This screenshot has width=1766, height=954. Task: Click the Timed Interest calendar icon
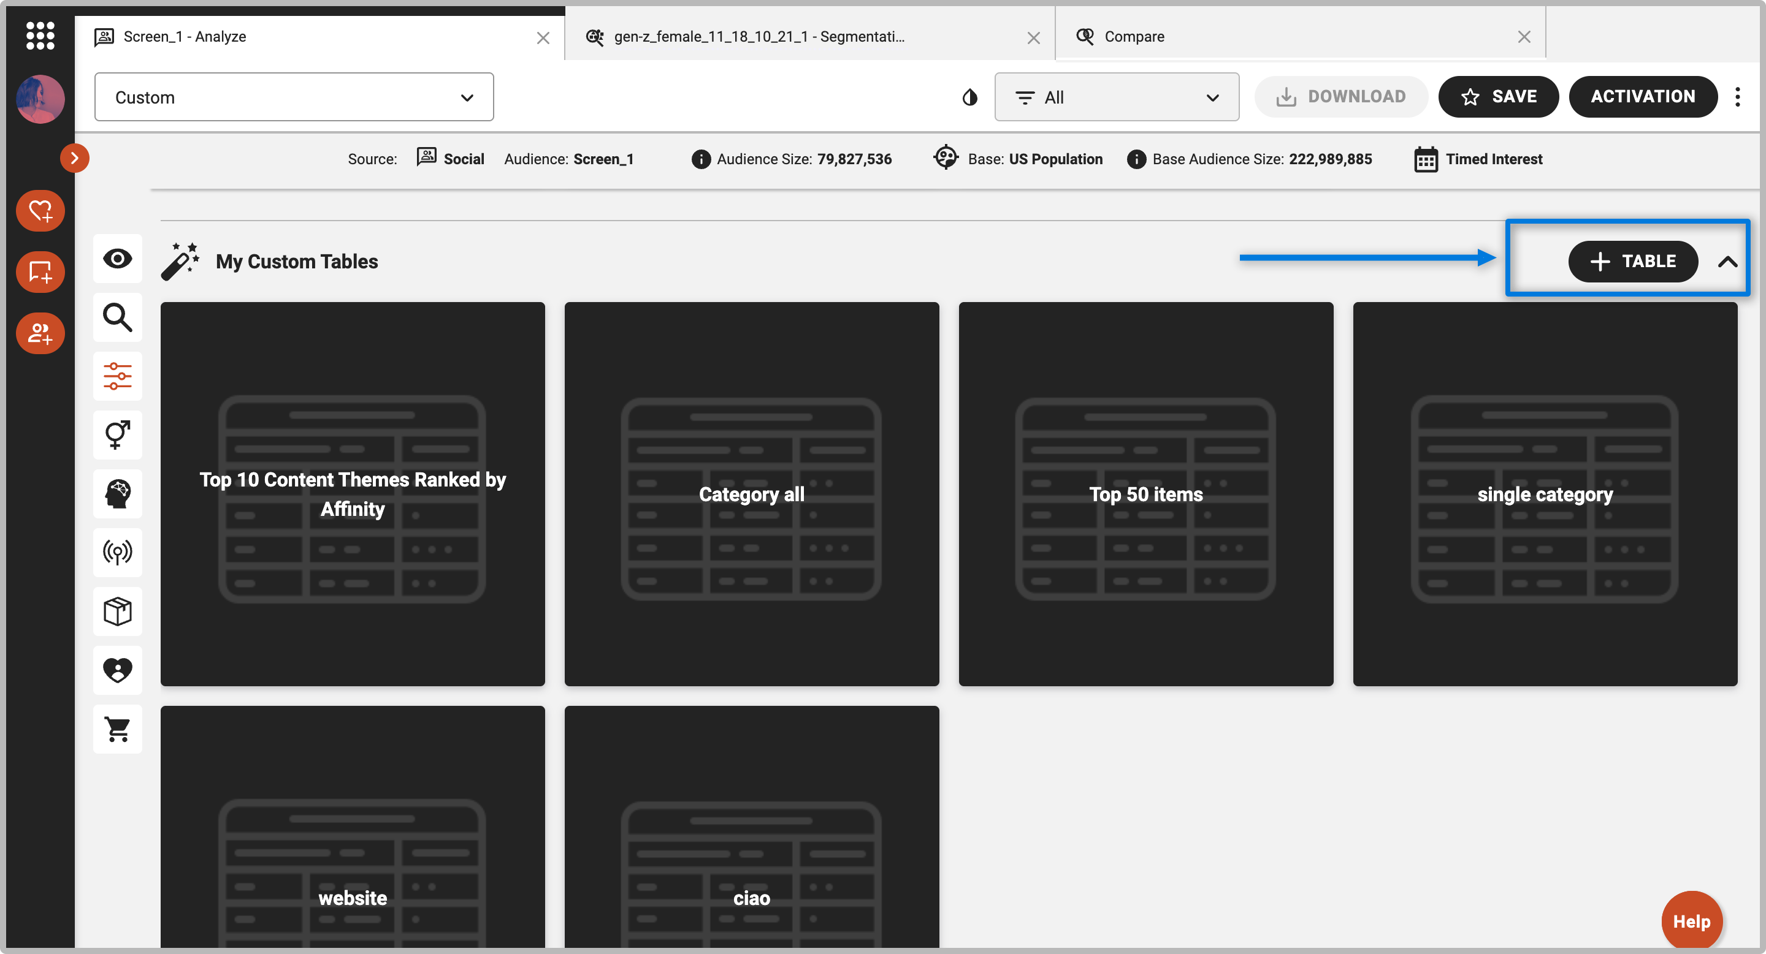1425,159
